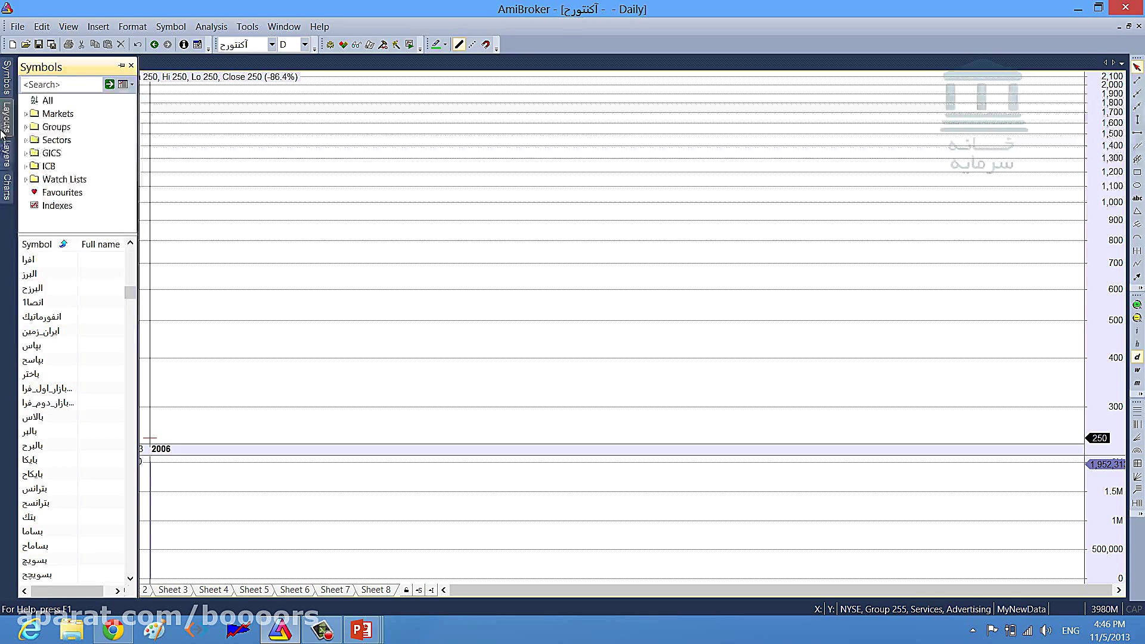Click the zoom in magnifier icon
This screenshot has height=644, width=1145.
[x=1137, y=305]
